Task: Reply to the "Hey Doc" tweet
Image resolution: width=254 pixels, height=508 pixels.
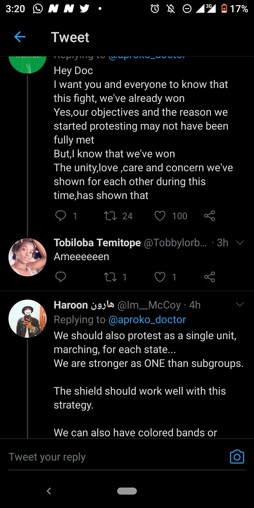Action: click(x=61, y=216)
